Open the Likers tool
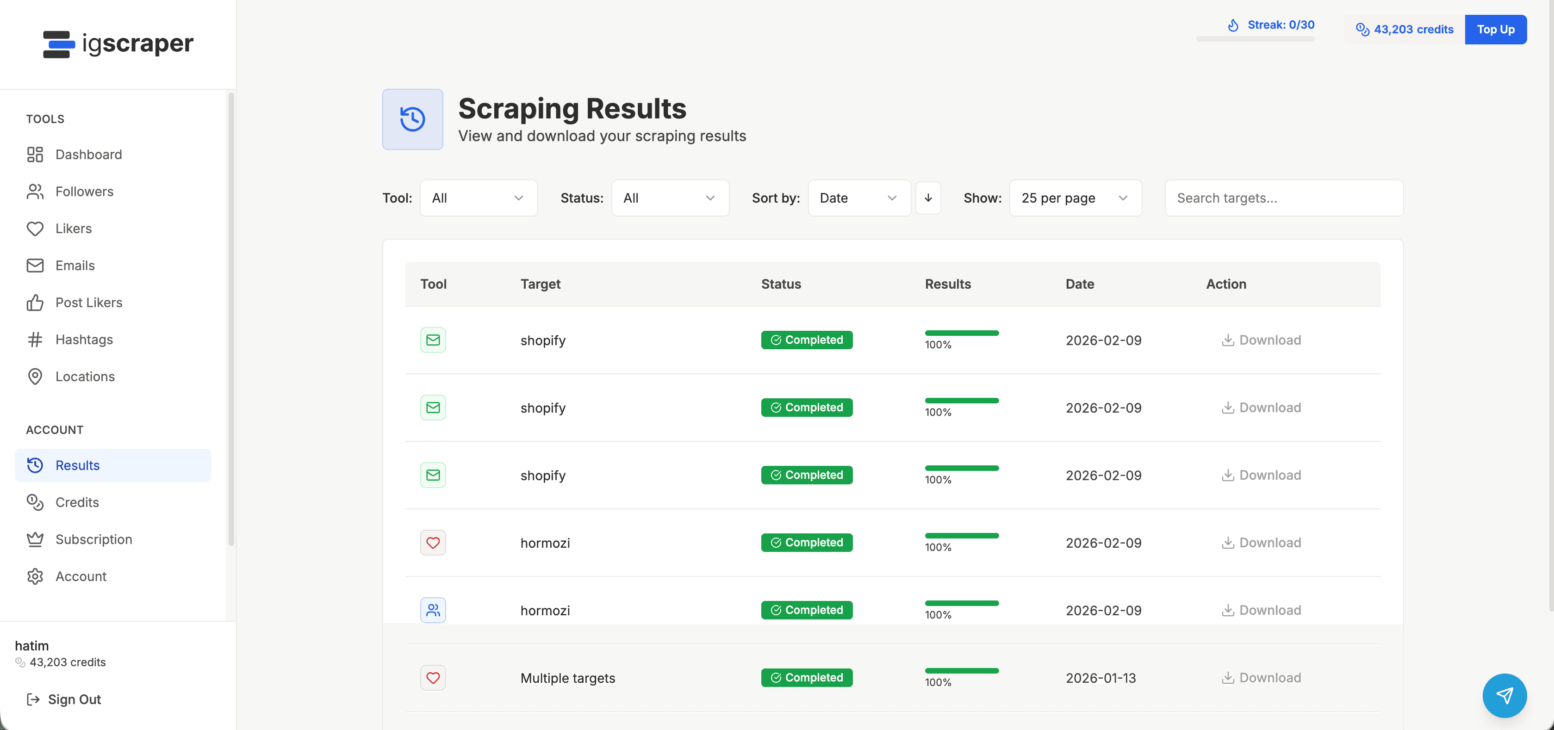This screenshot has width=1554, height=730. coord(73,229)
